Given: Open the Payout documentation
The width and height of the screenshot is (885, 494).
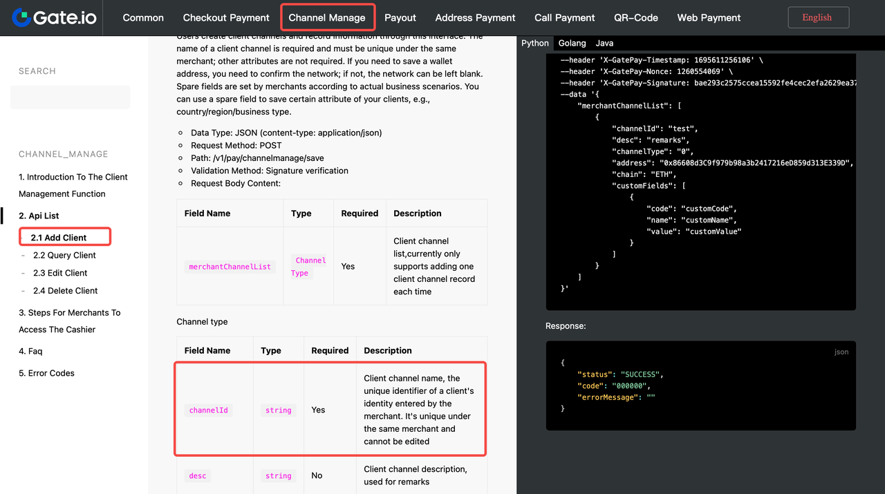Looking at the screenshot, I should tap(400, 18).
